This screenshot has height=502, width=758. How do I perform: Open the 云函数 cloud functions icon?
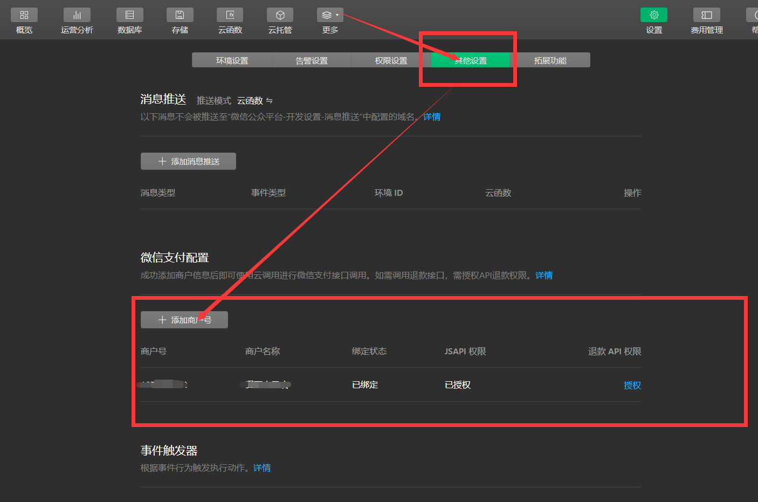coord(230,15)
